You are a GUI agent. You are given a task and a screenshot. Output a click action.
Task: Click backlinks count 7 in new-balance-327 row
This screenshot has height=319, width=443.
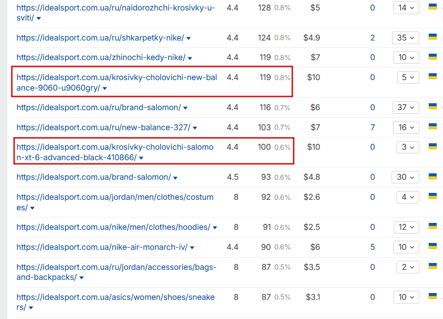372,127
